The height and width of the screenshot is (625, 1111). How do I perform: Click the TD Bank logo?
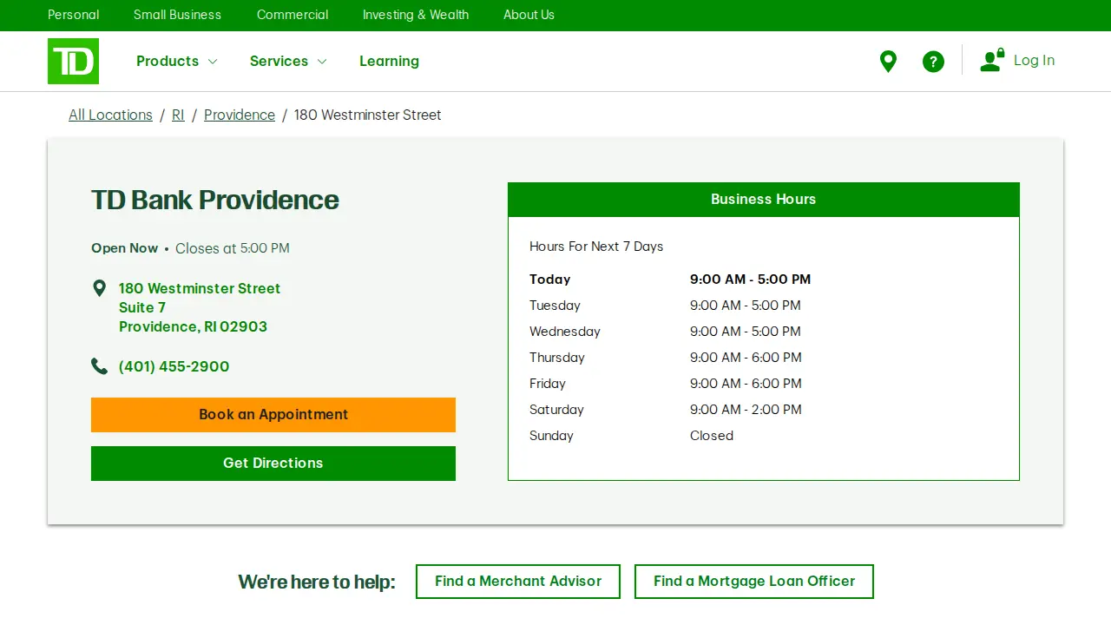(x=73, y=61)
